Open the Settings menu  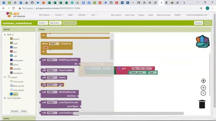point(82,15)
